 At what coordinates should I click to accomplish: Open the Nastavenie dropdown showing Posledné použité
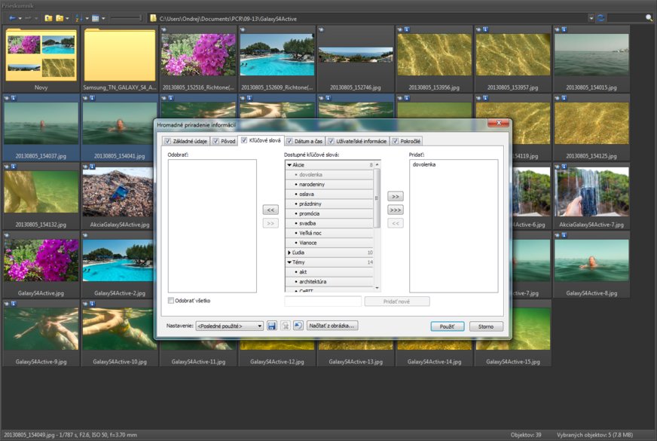coord(229,326)
